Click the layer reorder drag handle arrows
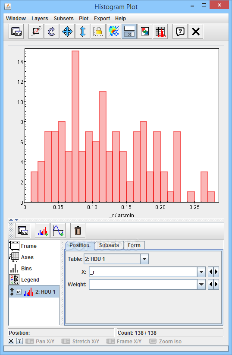The height and width of the screenshot is (355, 232). tap(12, 292)
